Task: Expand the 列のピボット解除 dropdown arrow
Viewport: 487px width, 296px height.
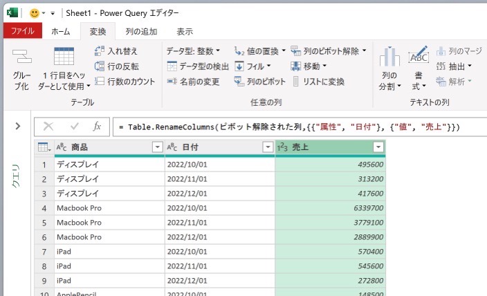Action: [x=365, y=50]
